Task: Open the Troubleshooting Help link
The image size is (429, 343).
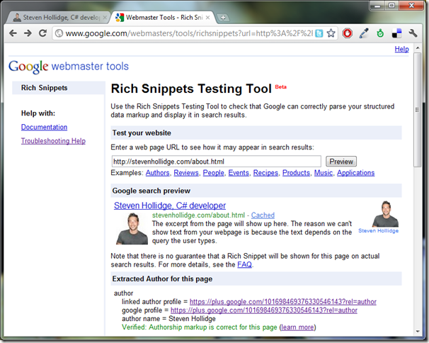Action: tap(53, 141)
